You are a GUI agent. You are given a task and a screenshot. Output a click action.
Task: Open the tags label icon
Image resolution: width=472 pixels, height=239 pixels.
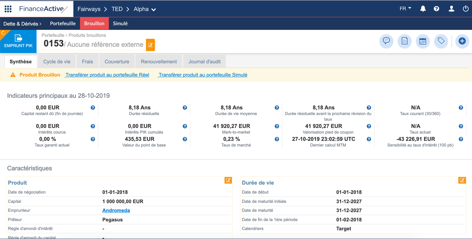pyautogui.click(x=441, y=41)
